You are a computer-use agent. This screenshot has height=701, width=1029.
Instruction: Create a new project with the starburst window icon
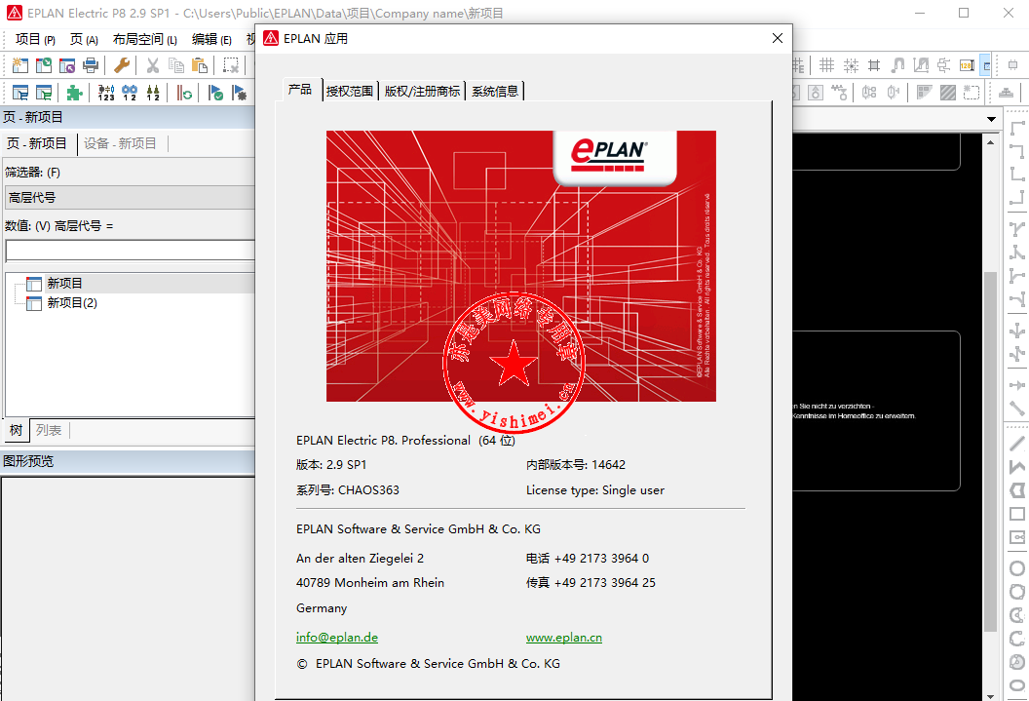point(19,65)
